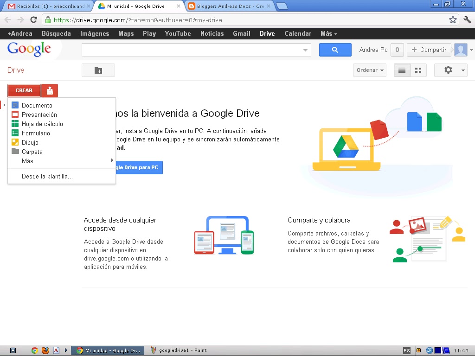Image resolution: width=475 pixels, height=356 pixels.
Task: Open the Ordenar dropdown
Action: (370, 70)
